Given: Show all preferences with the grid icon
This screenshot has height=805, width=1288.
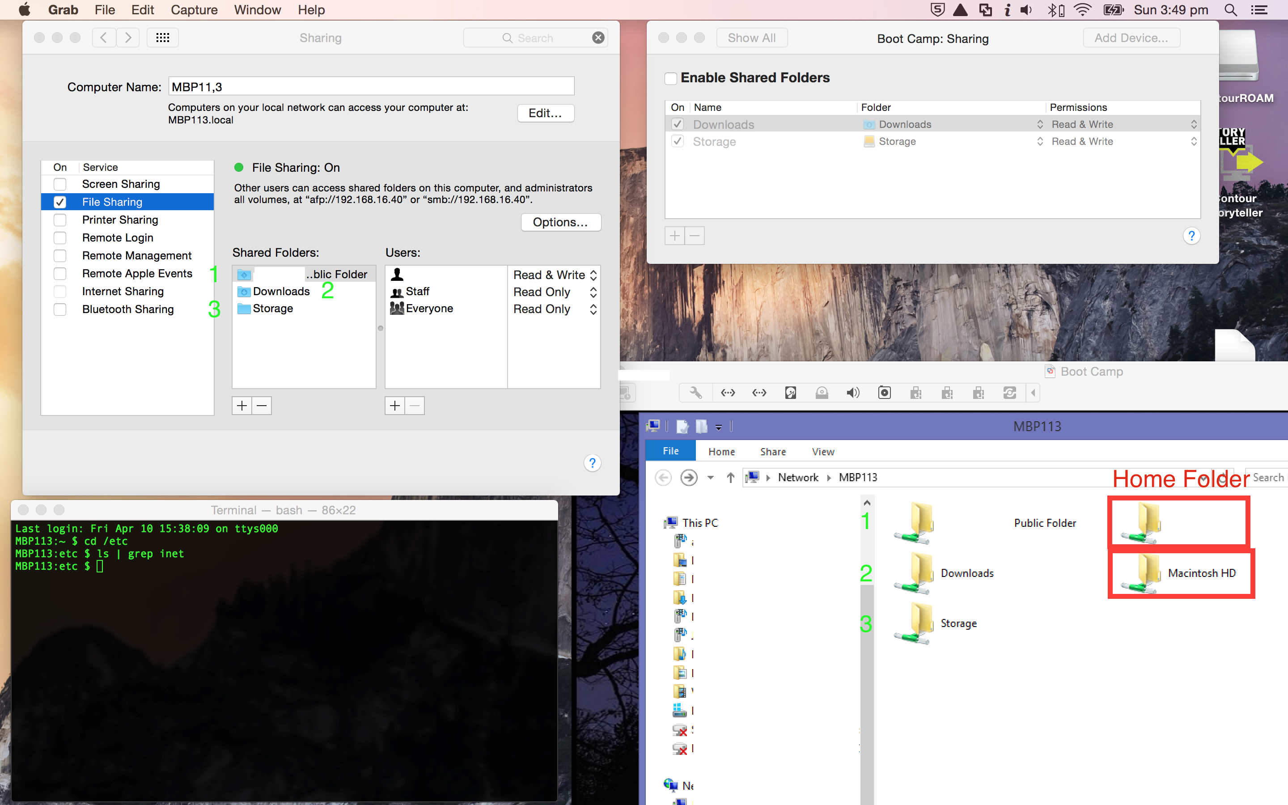Looking at the screenshot, I should (162, 38).
